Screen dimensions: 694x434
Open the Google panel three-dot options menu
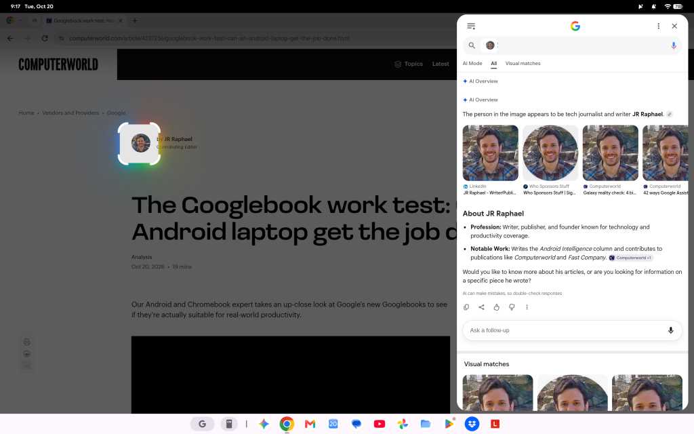coord(659,26)
